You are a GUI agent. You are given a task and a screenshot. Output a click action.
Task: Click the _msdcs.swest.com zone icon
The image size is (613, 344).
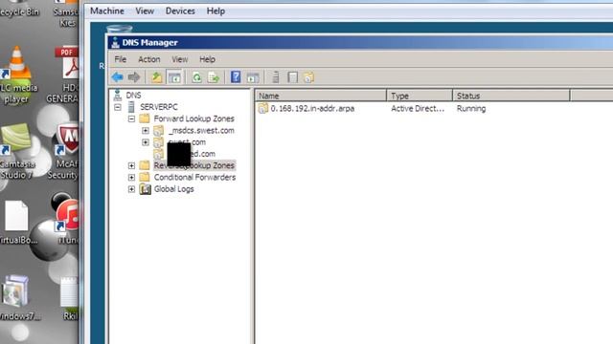tap(158, 130)
